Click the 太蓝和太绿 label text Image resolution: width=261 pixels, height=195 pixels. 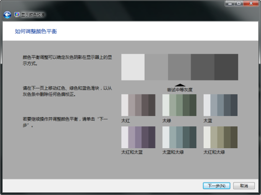tap(173, 152)
